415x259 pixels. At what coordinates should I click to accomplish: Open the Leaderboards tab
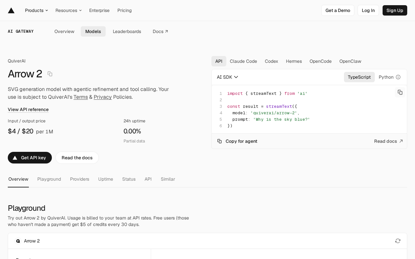coord(127,31)
